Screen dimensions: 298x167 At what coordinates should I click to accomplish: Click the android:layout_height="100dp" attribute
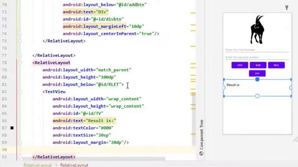(x=79, y=77)
